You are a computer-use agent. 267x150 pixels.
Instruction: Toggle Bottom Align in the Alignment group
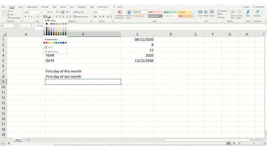pos(63,12)
